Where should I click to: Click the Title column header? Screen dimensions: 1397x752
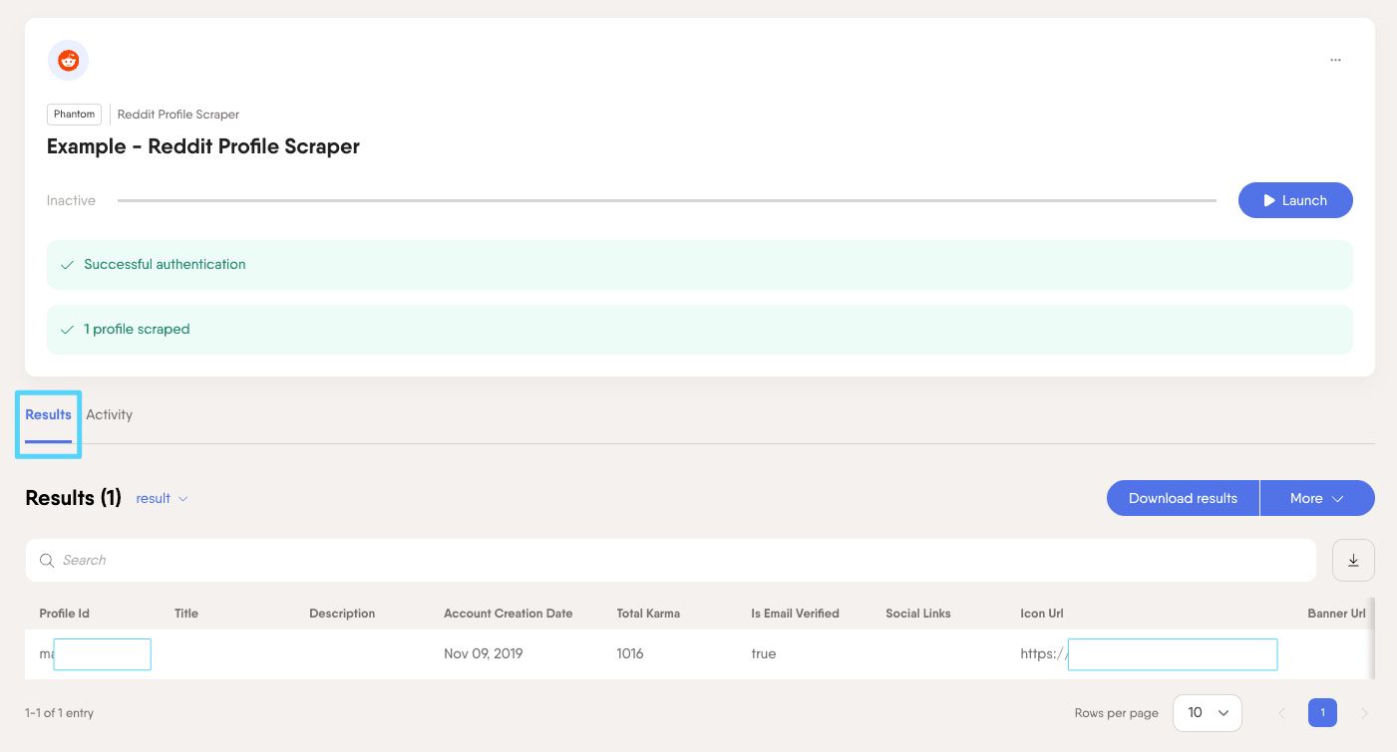tap(186, 614)
